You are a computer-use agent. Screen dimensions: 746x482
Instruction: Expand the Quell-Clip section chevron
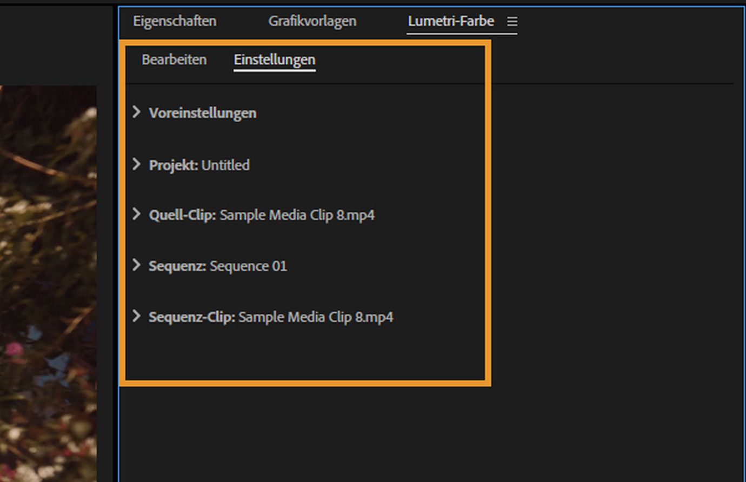pyautogui.click(x=137, y=215)
